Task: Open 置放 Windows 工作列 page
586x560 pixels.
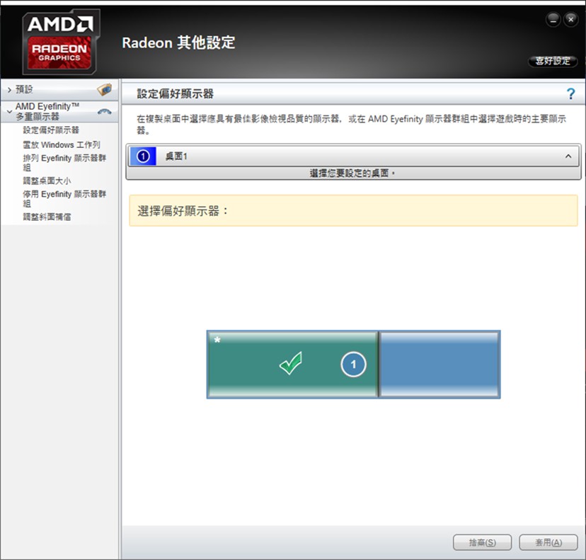Action: (62, 144)
